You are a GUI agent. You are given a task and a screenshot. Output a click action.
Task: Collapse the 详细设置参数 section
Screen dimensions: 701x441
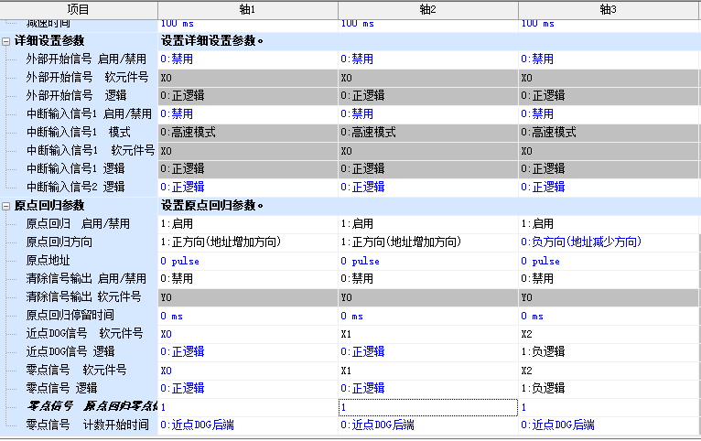5,41
